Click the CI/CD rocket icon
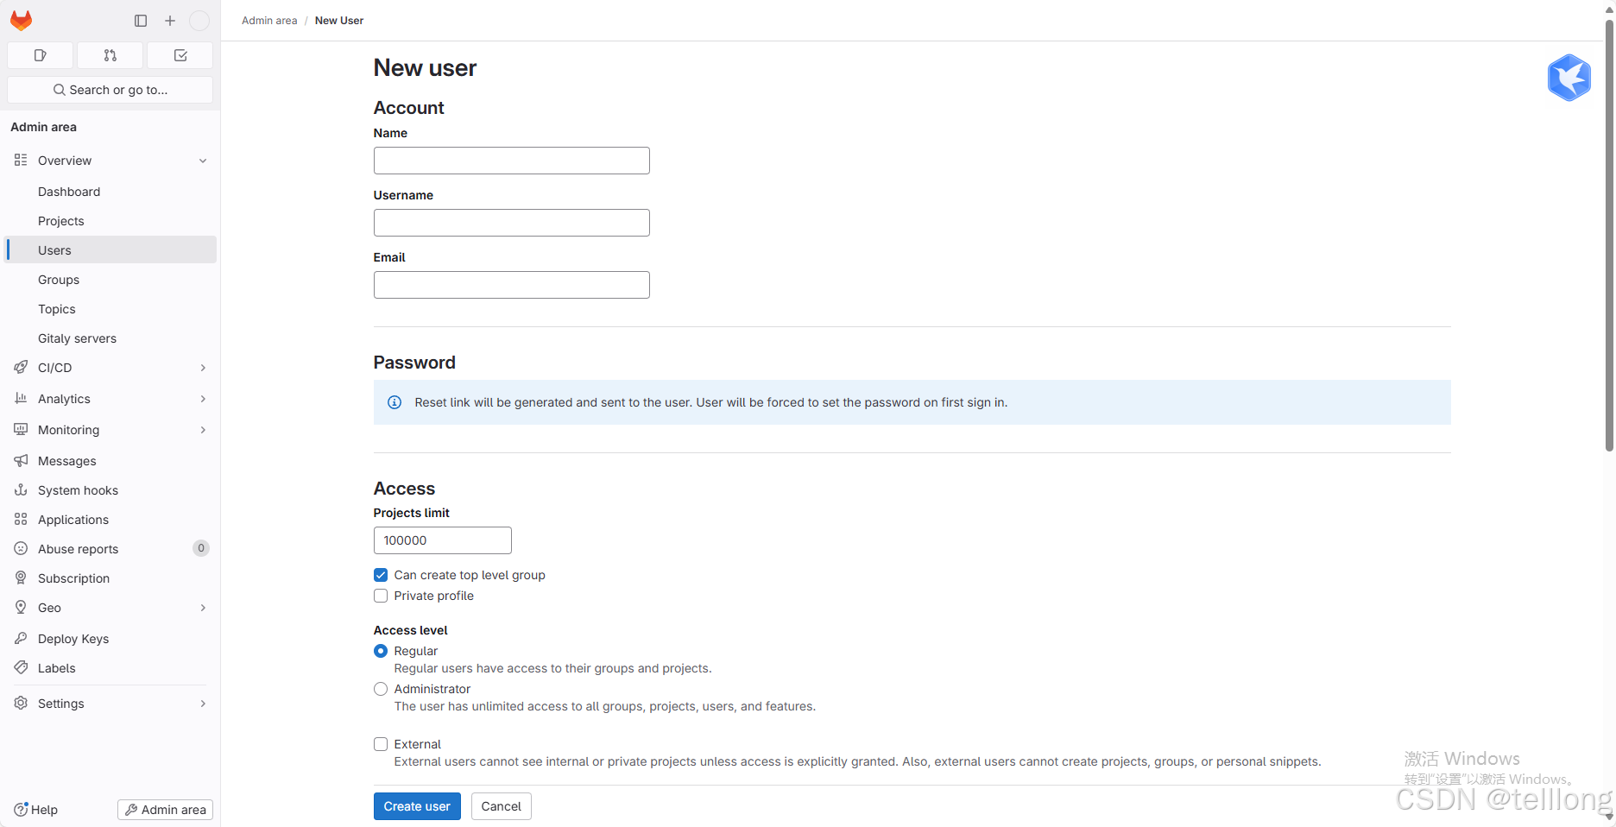Screen dimensions: 1616x827 pyautogui.click(x=21, y=367)
